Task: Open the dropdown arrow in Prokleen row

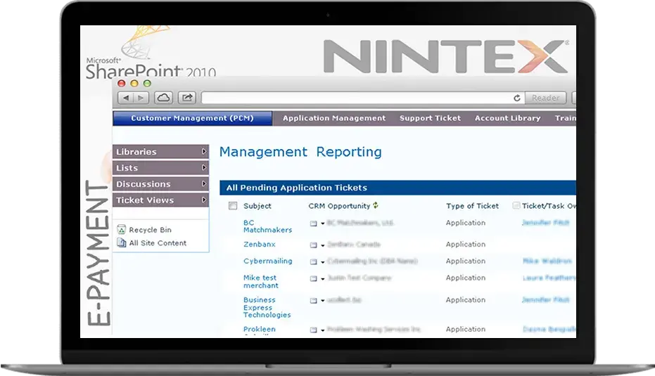Action: pos(322,330)
